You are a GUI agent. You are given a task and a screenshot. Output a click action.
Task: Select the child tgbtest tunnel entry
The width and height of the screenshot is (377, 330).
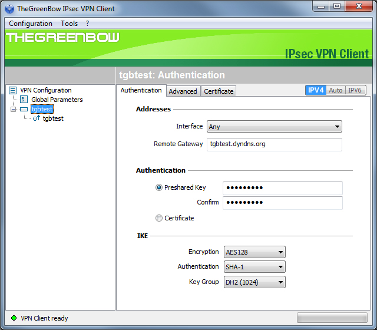[53, 118]
